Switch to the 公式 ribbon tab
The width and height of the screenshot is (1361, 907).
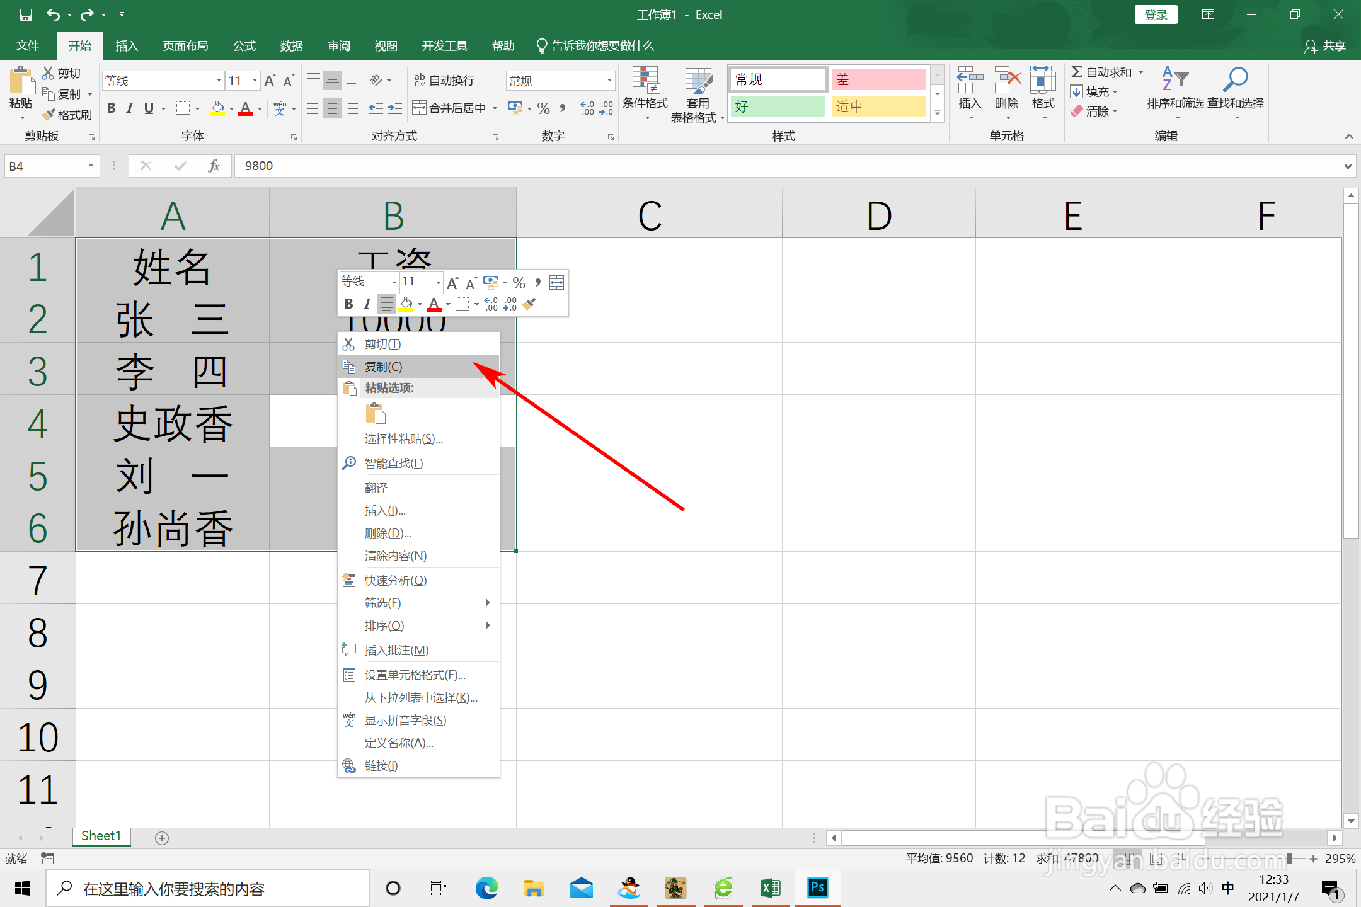[x=244, y=46]
